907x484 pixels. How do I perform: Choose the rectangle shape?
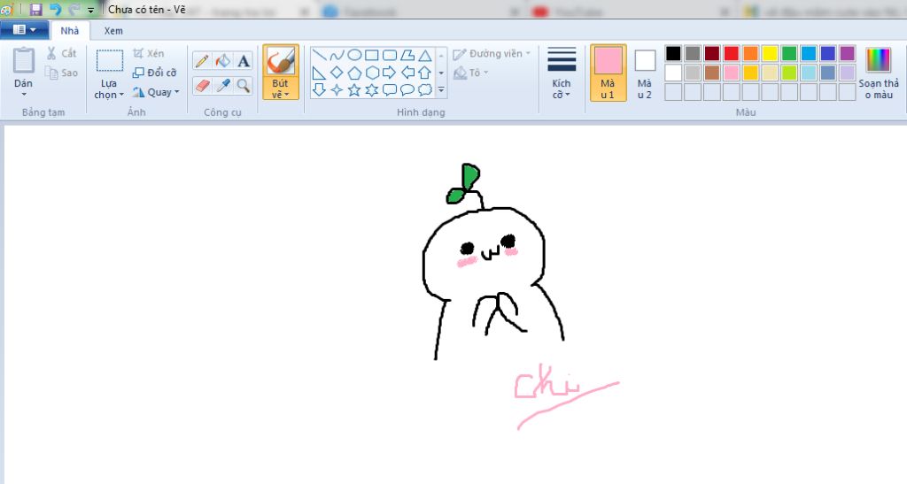click(372, 56)
